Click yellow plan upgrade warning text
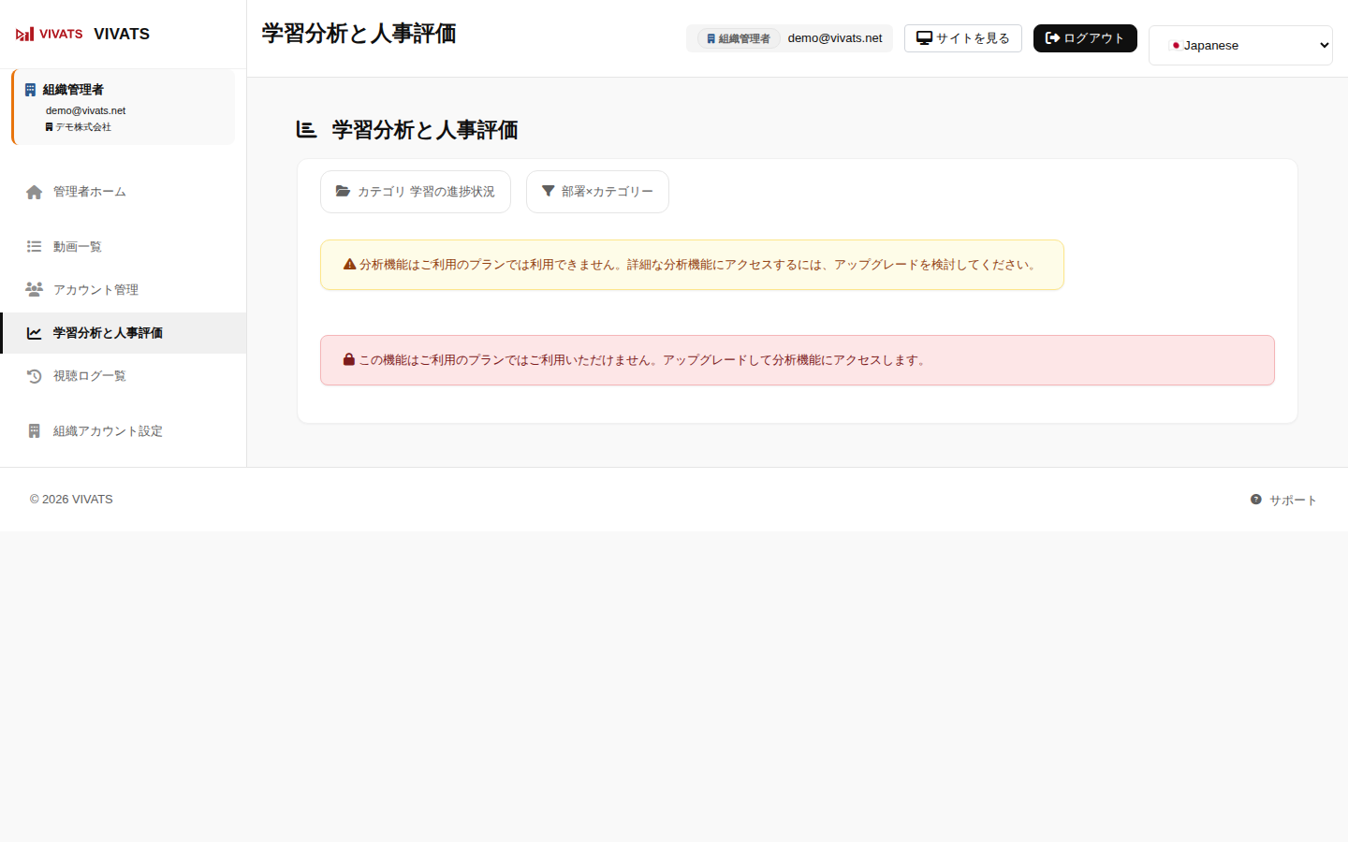Screen dimensions: 1348x842 point(699,265)
